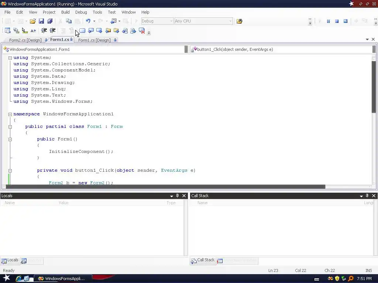Open the Navigate Backward history dropdown
The width and height of the screenshot is (378, 283).
(x=119, y=21)
